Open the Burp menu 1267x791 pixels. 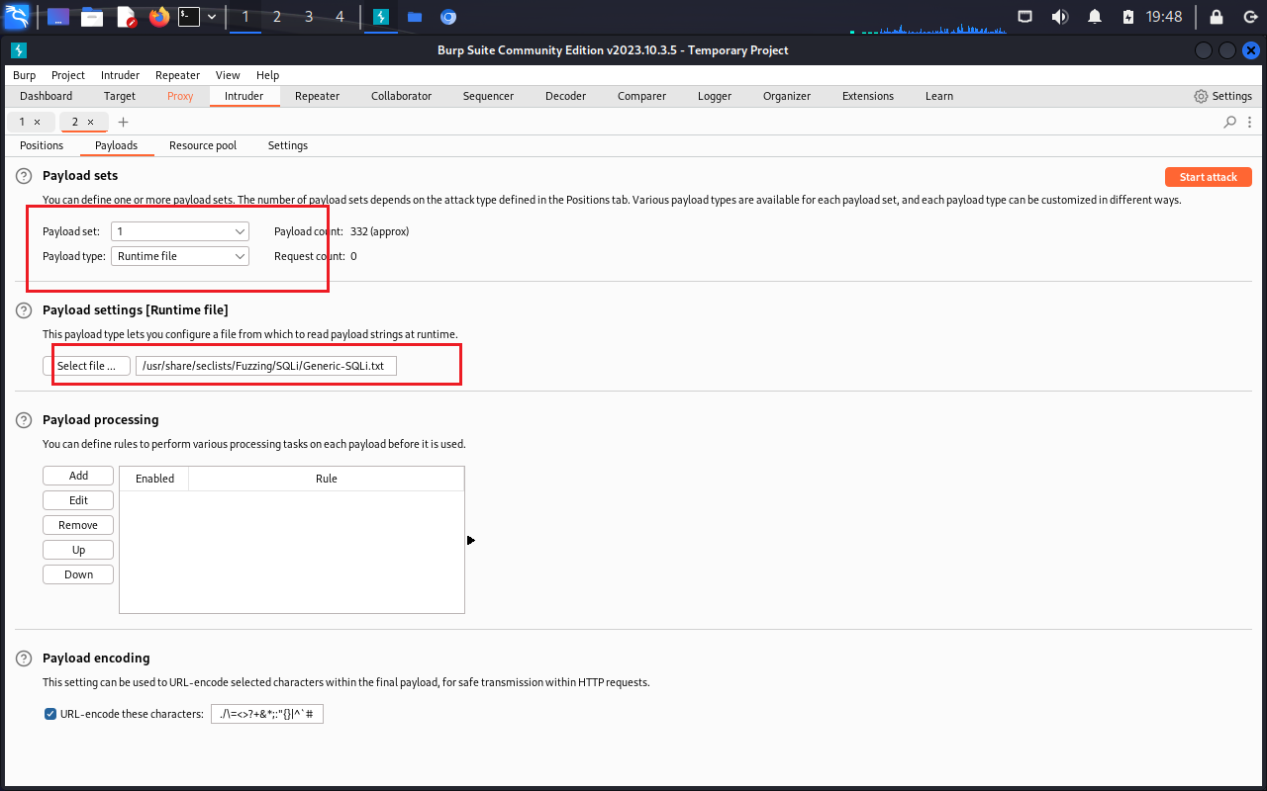point(24,75)
